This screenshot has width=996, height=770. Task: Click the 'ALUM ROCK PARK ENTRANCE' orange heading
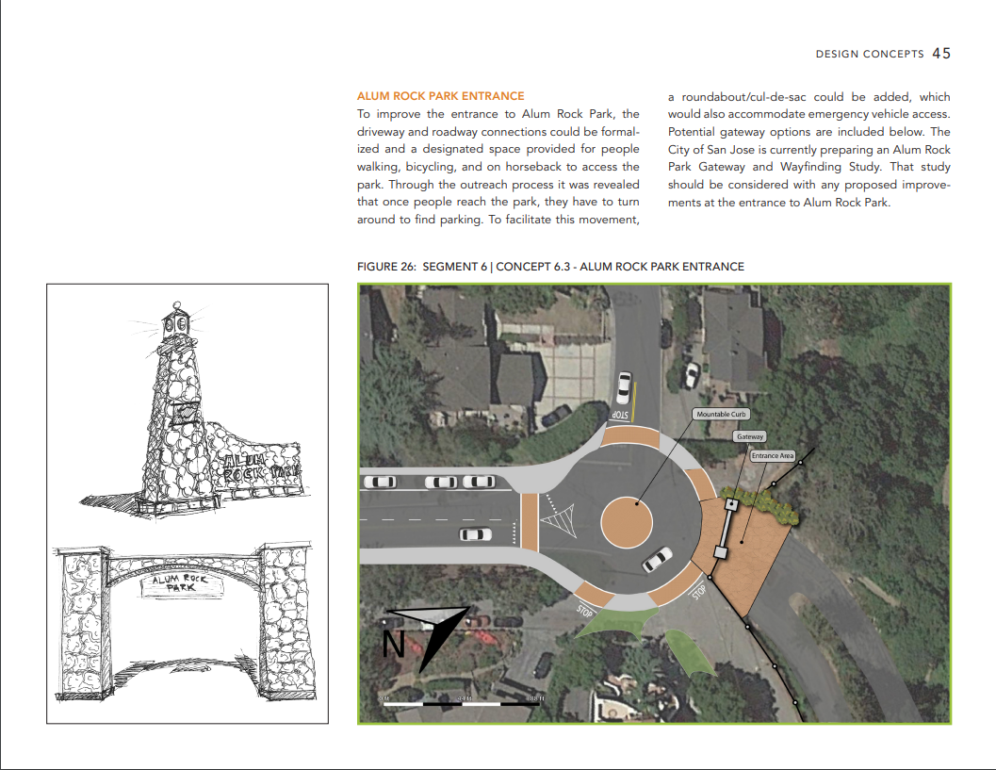440,96
